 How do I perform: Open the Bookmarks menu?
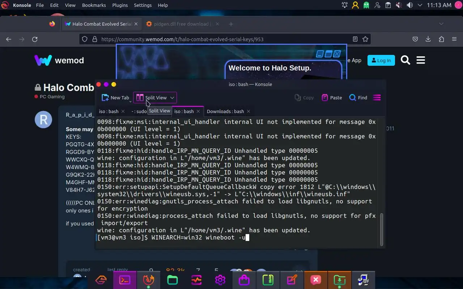point(94,5)
